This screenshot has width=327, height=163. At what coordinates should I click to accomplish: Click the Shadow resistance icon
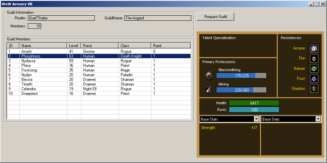click(314, 89)
